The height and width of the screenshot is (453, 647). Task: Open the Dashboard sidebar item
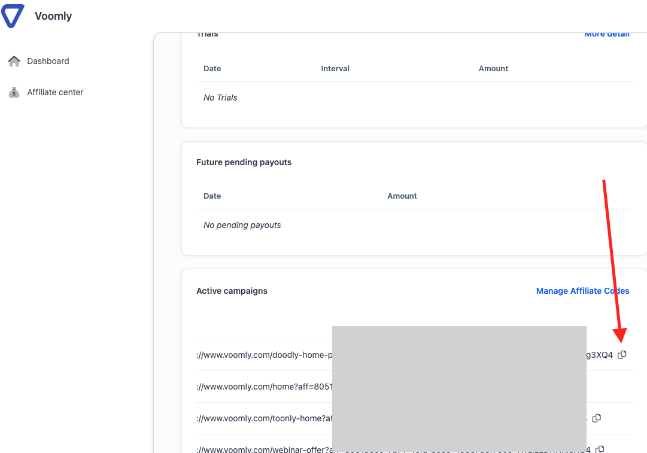point(38,61)
